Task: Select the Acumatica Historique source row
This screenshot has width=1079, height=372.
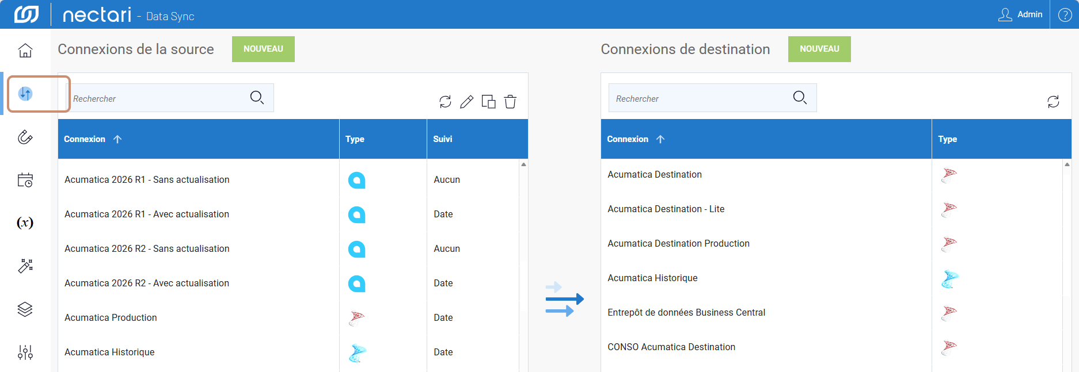Action: [x=288, y=352]
